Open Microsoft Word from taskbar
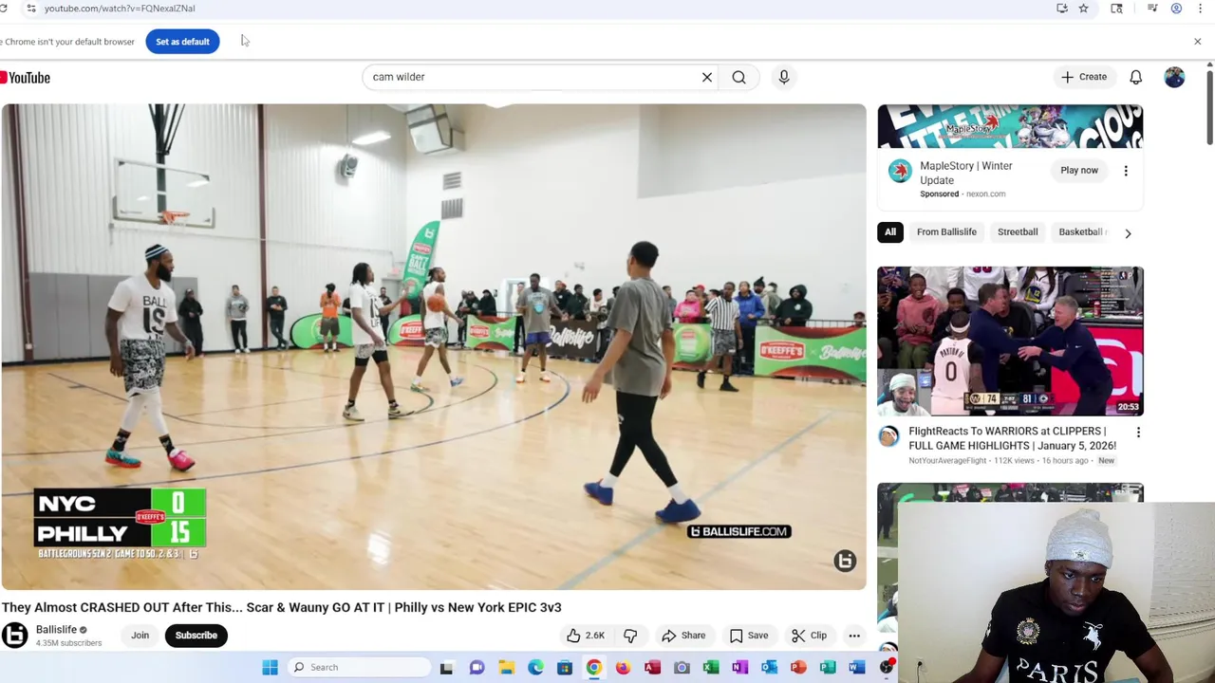1215x683 pixels. click(856, 668)
